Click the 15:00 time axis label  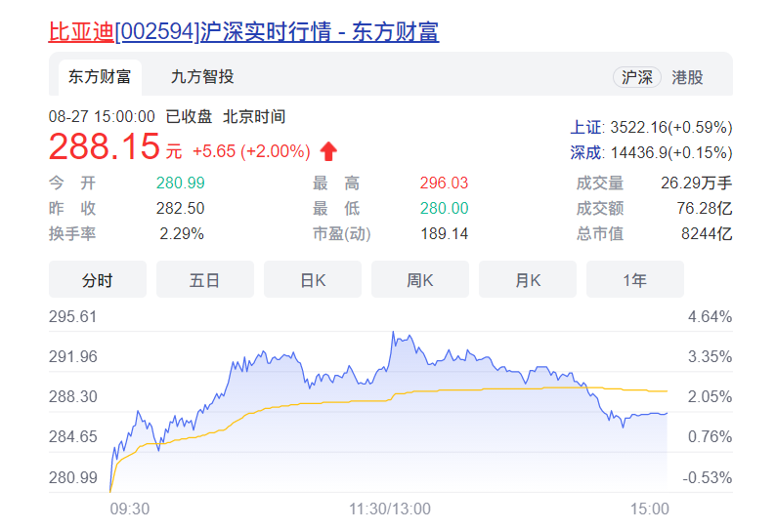click(x=649, y=509)
